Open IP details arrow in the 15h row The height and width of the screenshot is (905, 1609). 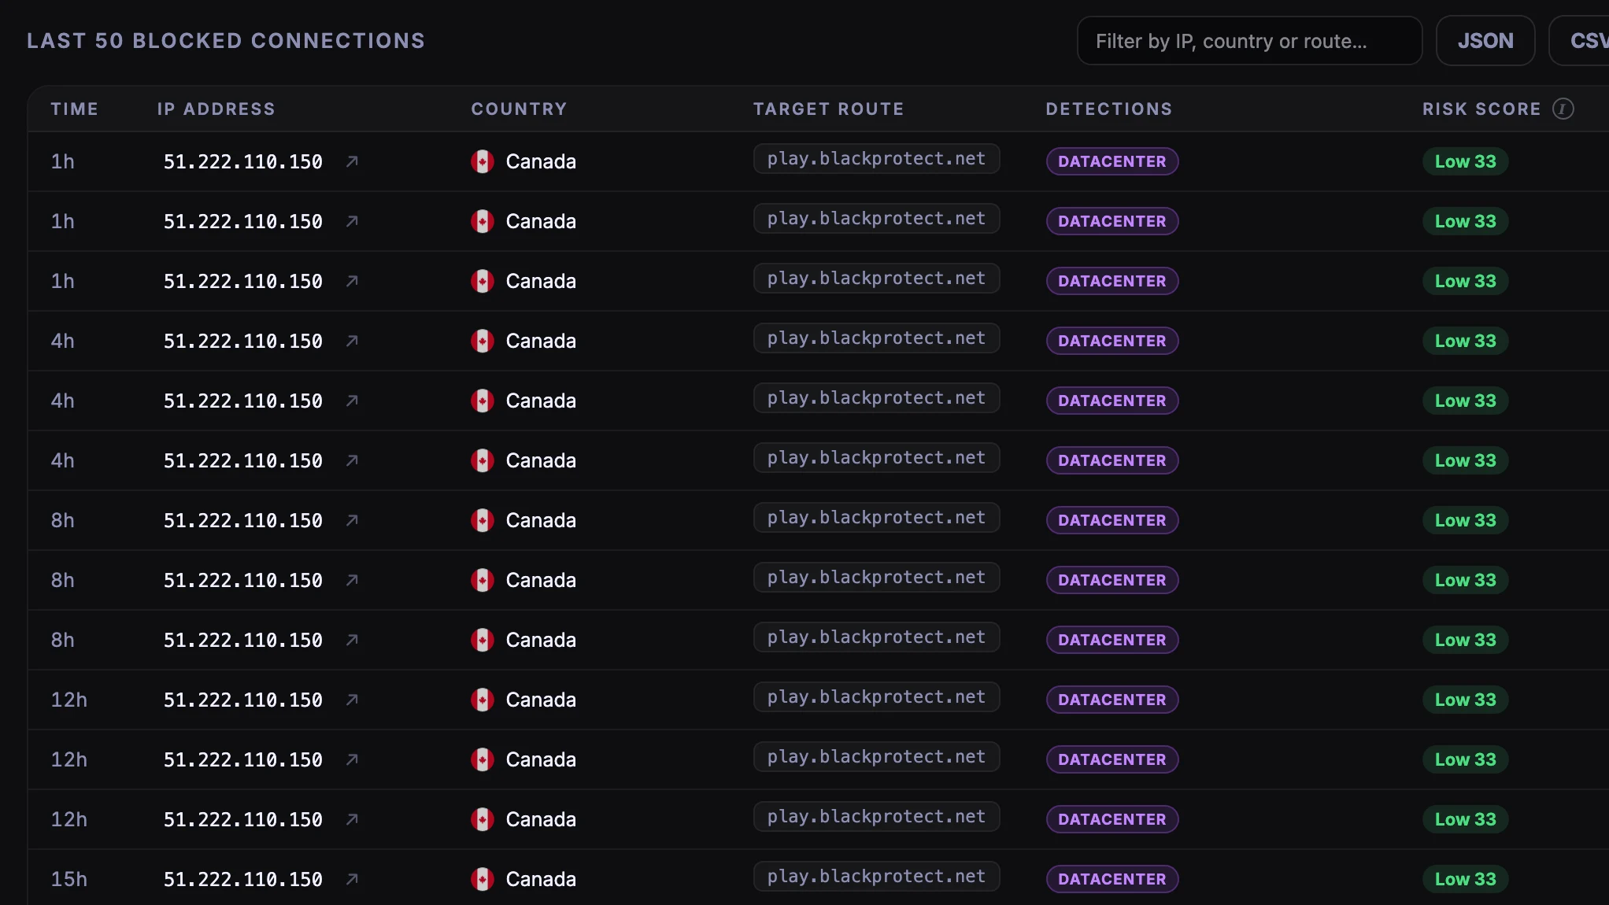tap(353, 879)
